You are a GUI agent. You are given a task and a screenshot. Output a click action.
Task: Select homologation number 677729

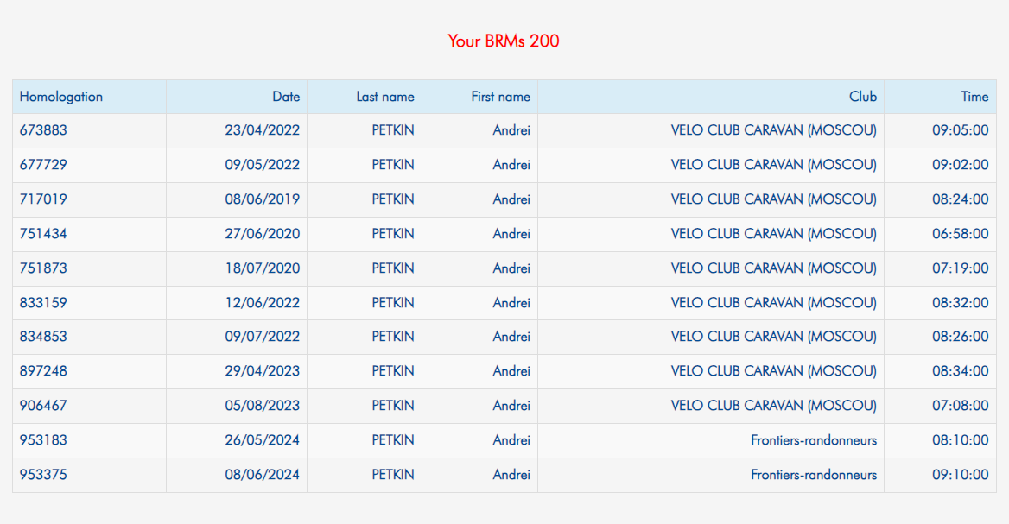coord(43,165)
